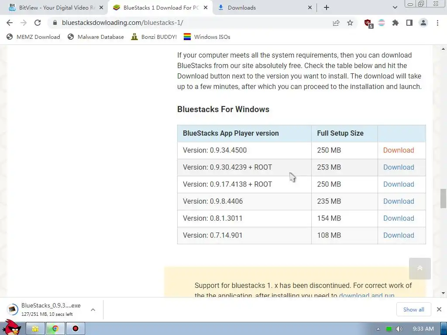Viewport: 447px width, 335px height.
Task: Download version 0.9.17.4138 + ROOT
Action: (399, 185)
